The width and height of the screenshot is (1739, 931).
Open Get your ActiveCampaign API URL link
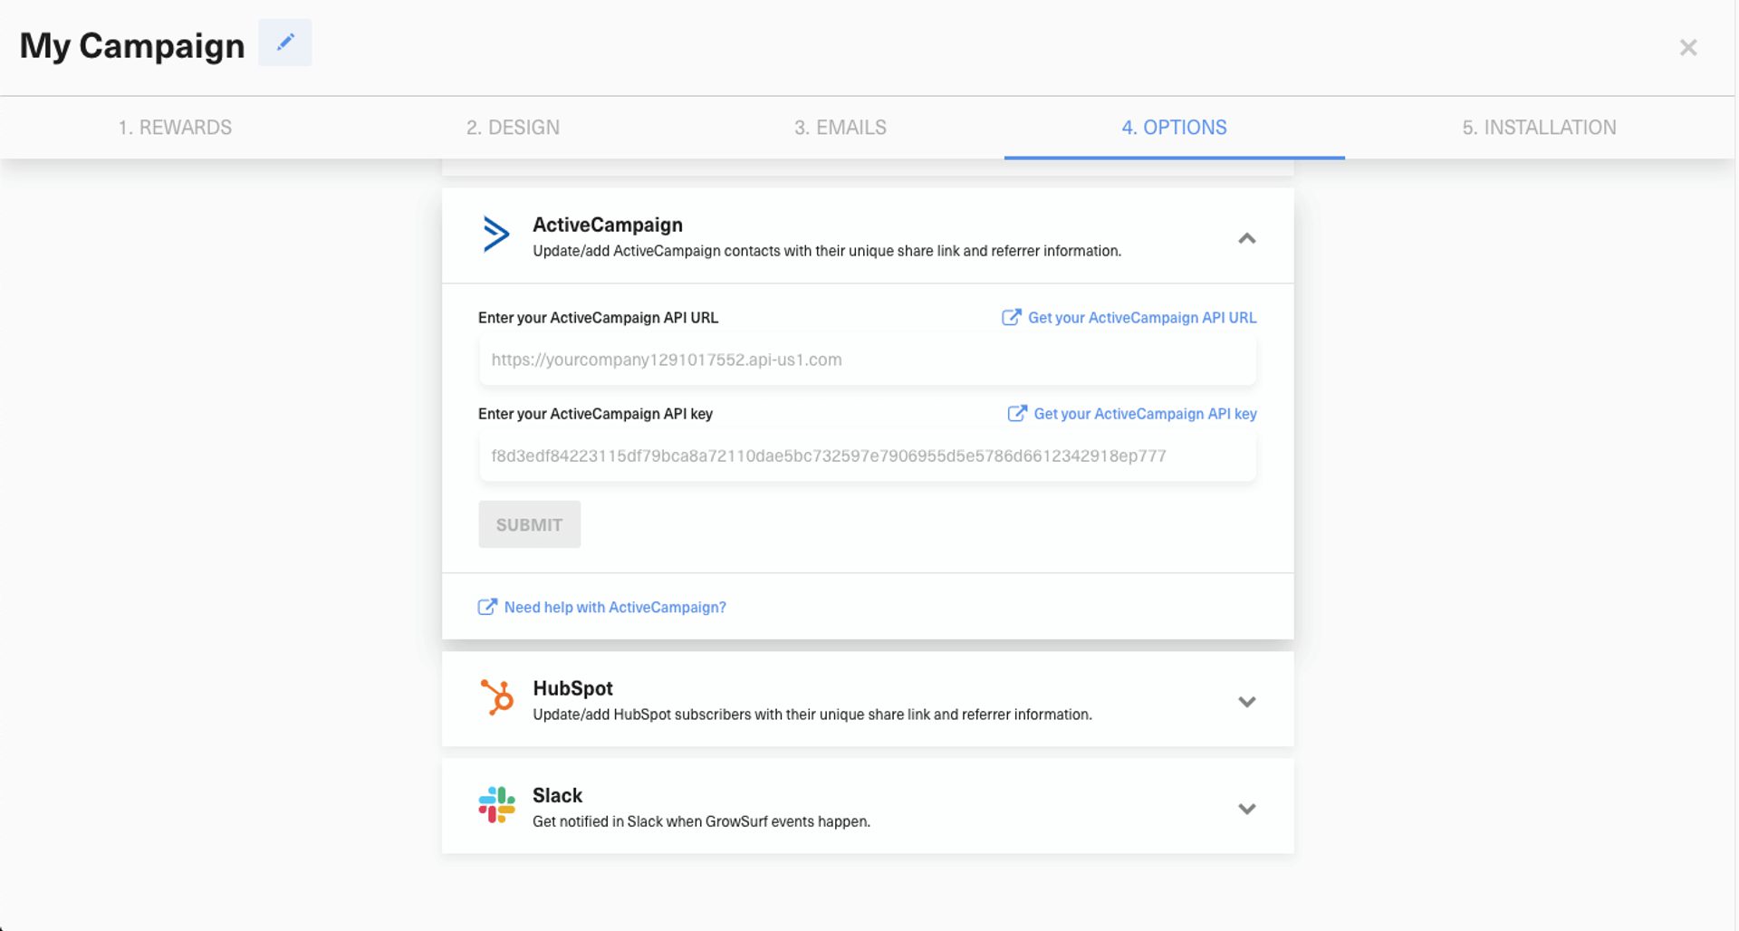pyautogui.click(x=1141, y=318)
